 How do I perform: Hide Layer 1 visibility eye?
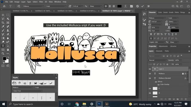coord(150,69)
